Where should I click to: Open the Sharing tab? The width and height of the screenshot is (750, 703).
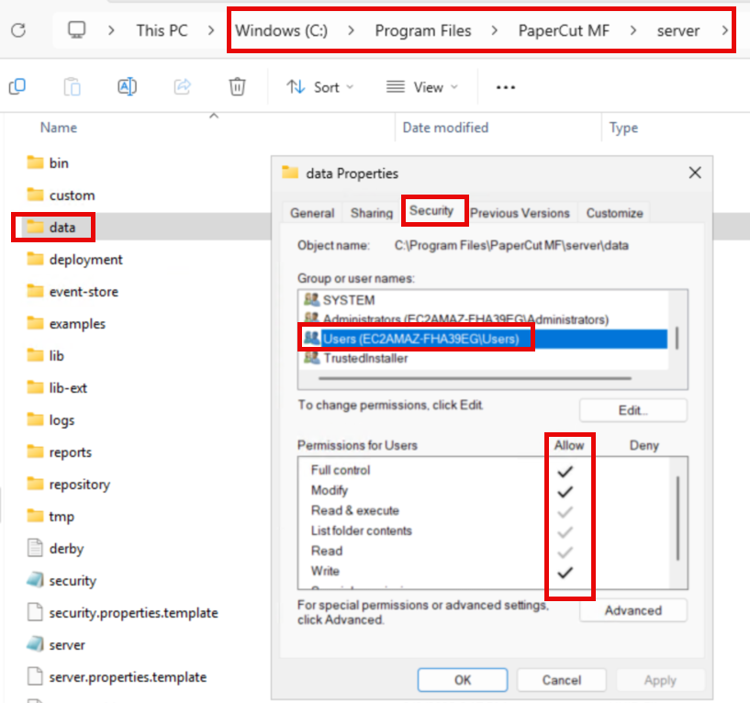(x=372, y=213)
